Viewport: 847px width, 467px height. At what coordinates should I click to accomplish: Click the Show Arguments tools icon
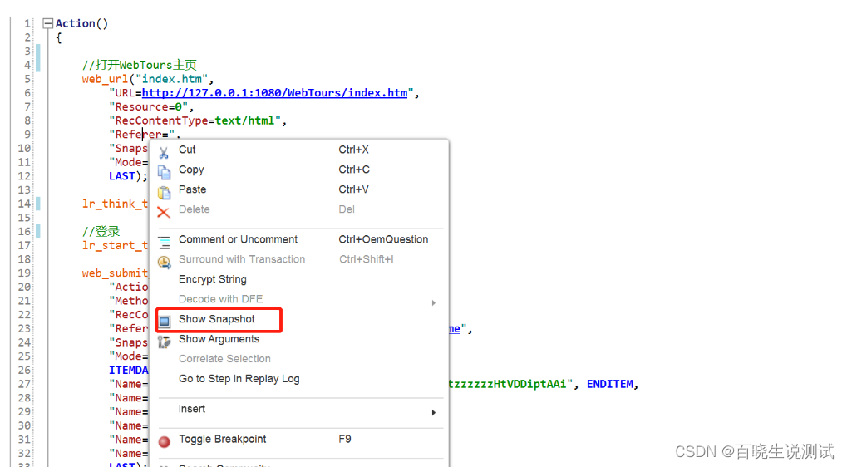[164, 342]
